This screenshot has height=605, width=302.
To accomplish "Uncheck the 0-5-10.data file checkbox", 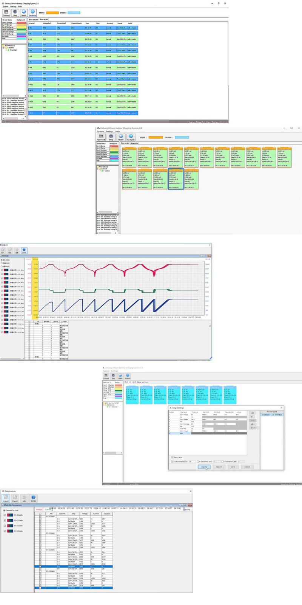I will click(5, 515).
